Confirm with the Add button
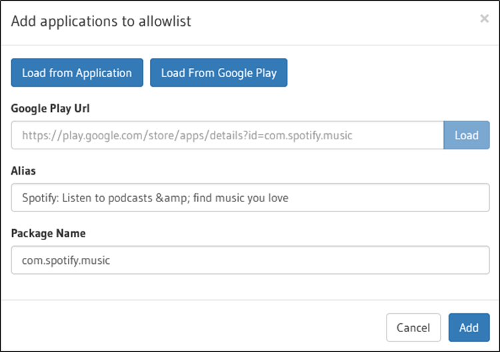The height and width of the screenshot is (352, 500). coord(469,327)
